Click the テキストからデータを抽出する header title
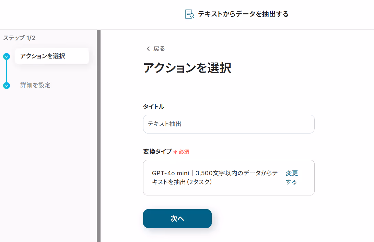 click(x=243, y=14)
